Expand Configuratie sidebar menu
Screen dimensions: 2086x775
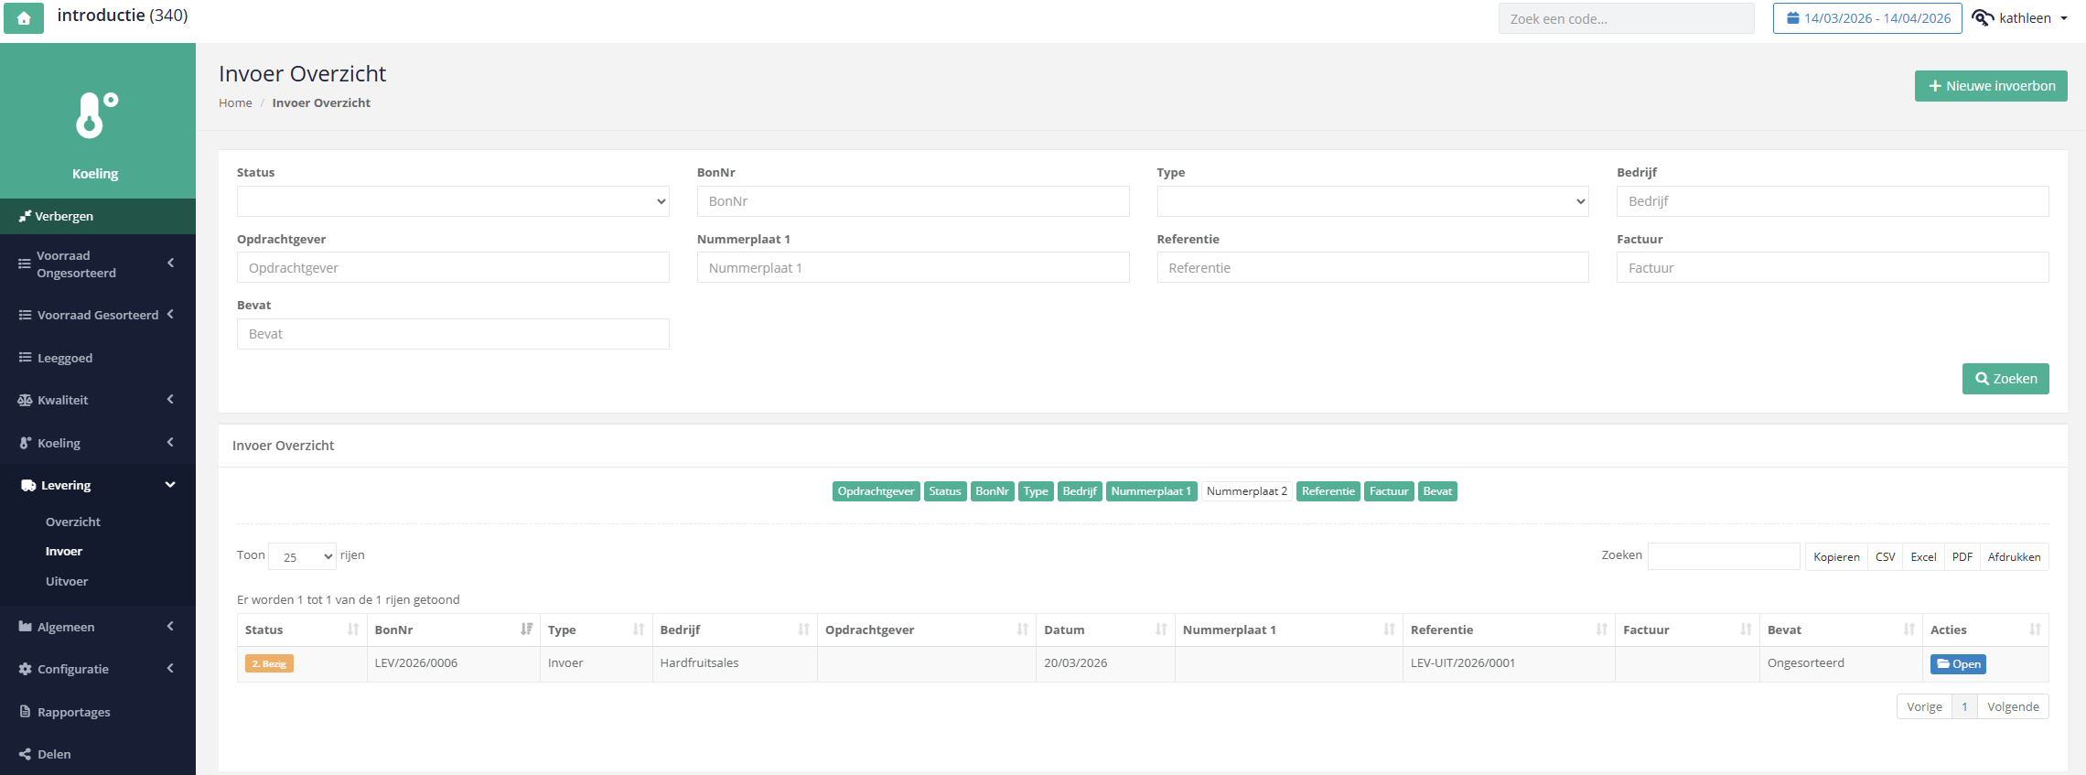(x=98, y=669)
